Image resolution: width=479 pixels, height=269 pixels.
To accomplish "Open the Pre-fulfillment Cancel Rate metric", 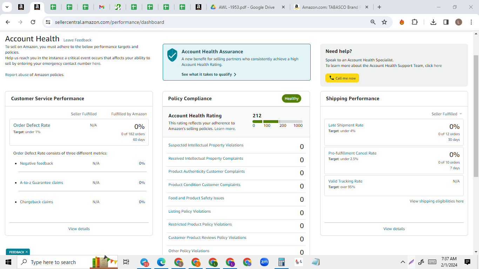I will click(352, 153).
